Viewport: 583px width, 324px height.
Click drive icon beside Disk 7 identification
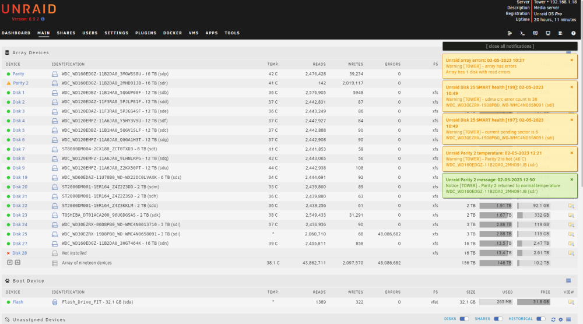click(55, 149)
